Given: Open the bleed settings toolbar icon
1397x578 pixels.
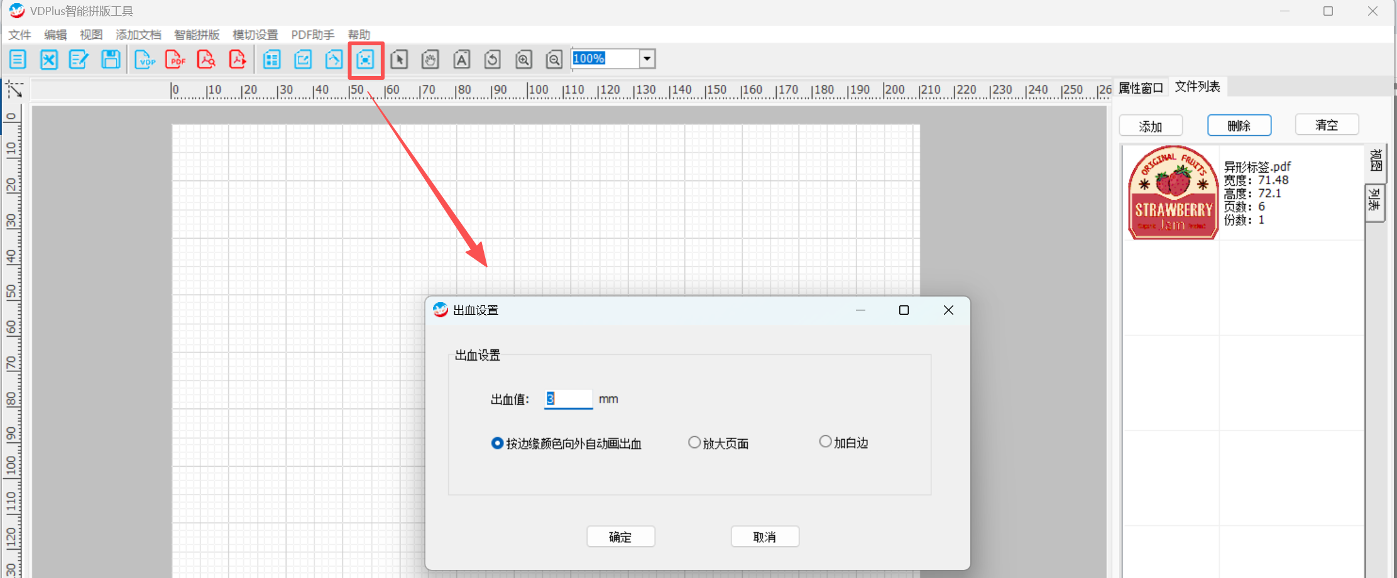Looking at the screenshot, I should click(x=365, y=60).
